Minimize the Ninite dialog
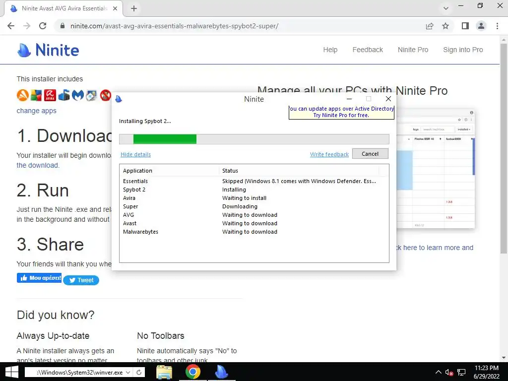This screenshot has height=381, width=508. (349, 99)
